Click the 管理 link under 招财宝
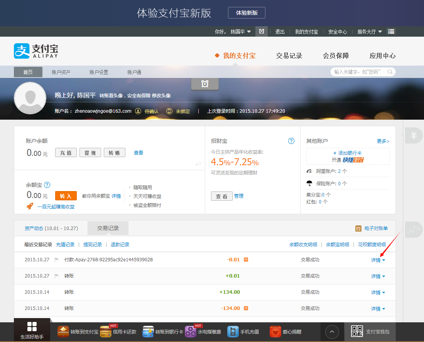Viewport: 424px width, 342px height. [239, 196]
